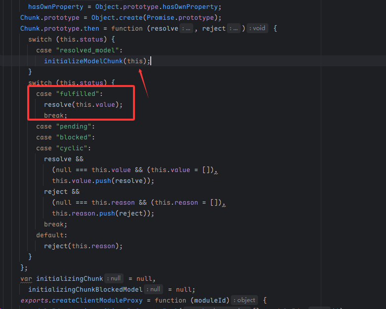The width and height of the screenshot is (386, 309).
Task: Click the this.value.push(resolve) statement
Action: (103, 180)
